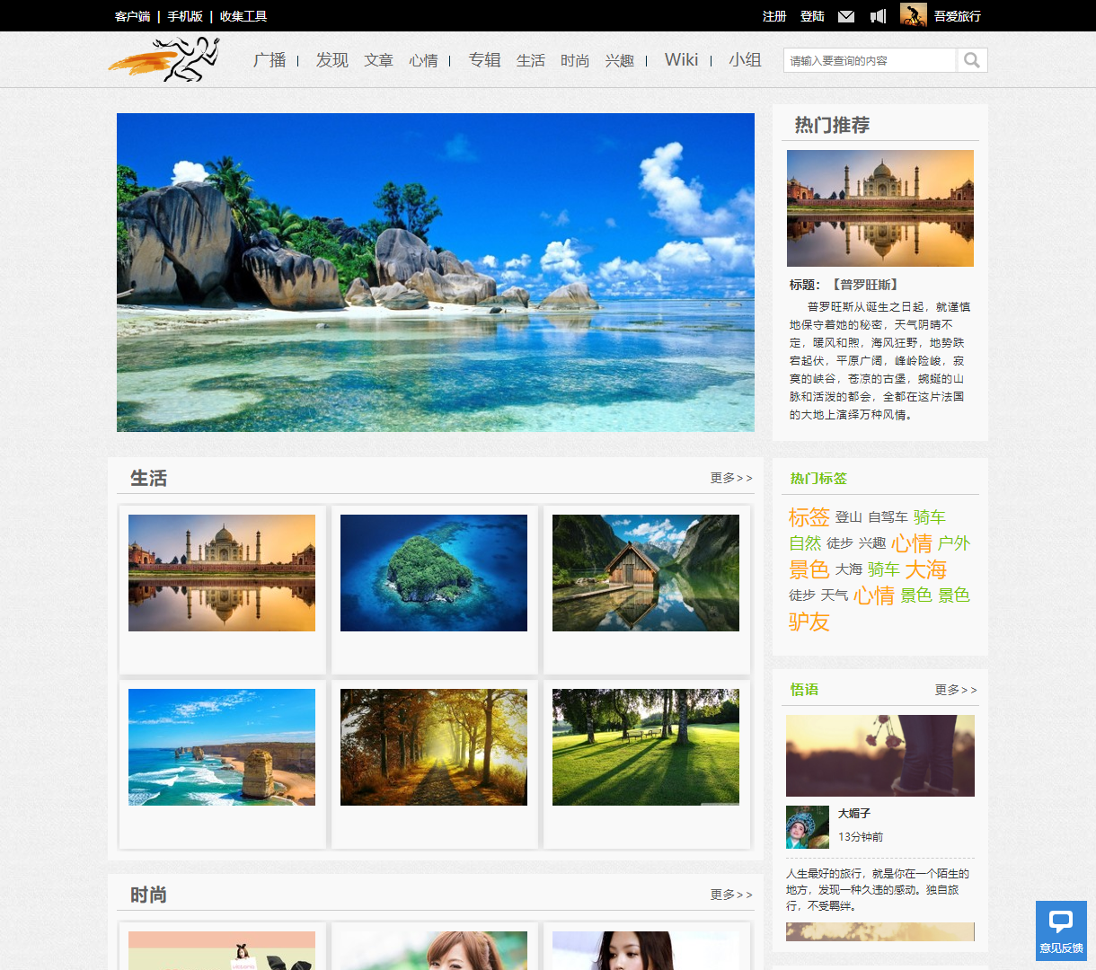Click 更多>> in the 生活 section
The height and width of the screenshot is (970, 1096).
coord(729,479)
